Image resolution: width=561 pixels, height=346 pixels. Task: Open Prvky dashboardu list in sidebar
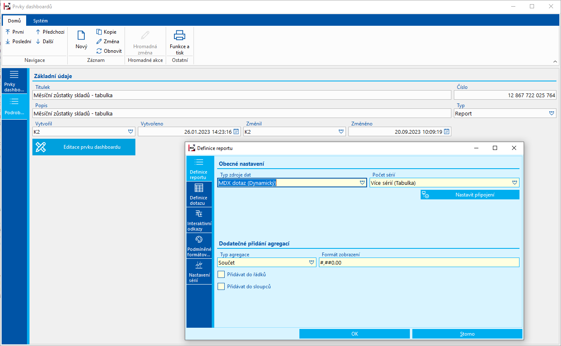point(15,81)
